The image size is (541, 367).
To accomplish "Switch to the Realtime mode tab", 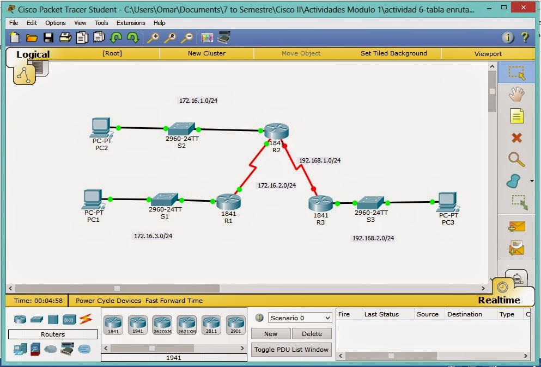I will point(499,300).
